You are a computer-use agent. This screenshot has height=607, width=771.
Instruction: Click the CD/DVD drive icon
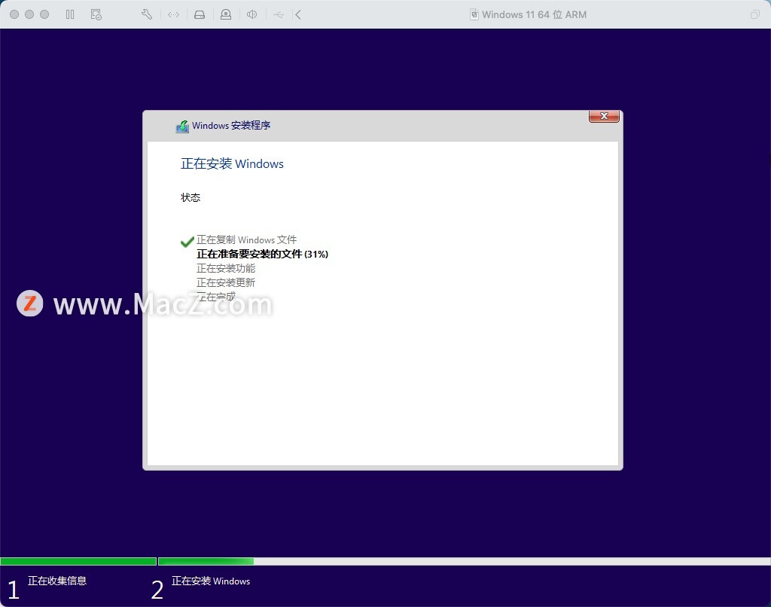[x=226, y=14]
